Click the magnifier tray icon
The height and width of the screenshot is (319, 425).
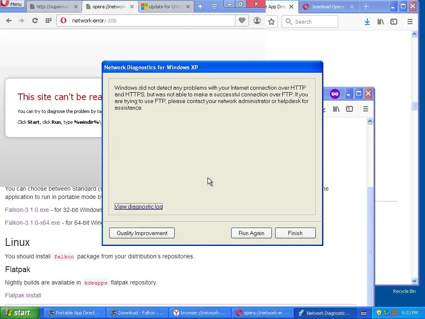point(394,313)
